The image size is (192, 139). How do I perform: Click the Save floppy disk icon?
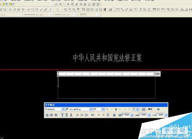5,10
